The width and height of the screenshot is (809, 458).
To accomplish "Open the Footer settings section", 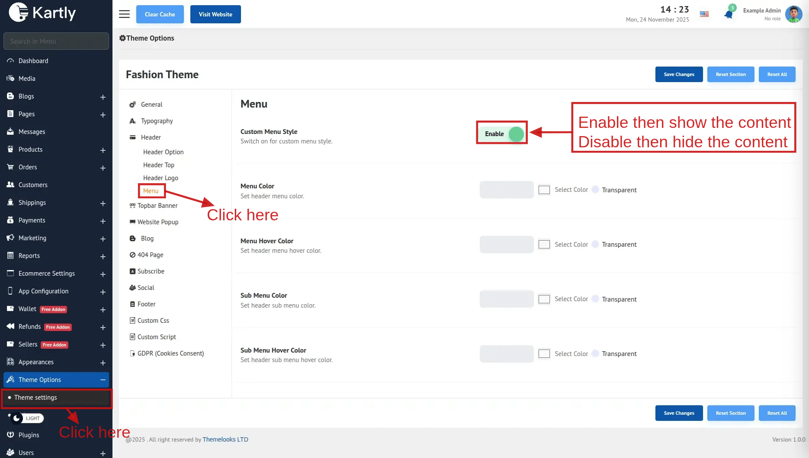I will [146, 304].
